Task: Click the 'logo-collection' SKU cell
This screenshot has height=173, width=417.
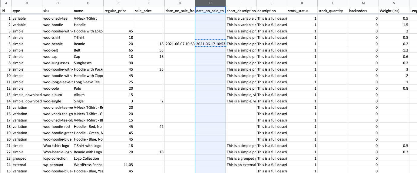Action: pyautogui.click(x=57, y=158)
